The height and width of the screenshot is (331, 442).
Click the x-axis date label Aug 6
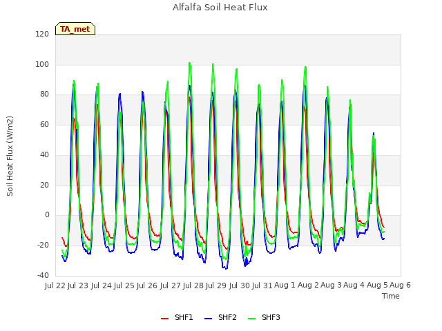tap(400, 285)
